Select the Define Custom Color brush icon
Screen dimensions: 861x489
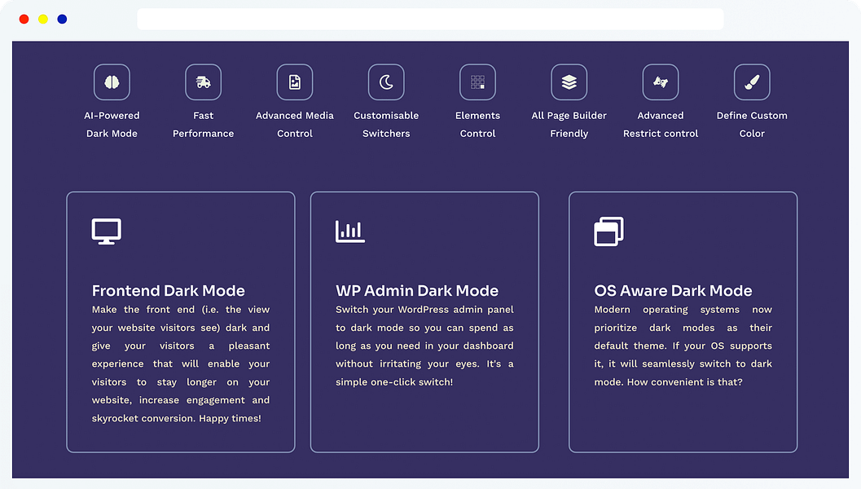pyautogui.click(x=752, y=82)
